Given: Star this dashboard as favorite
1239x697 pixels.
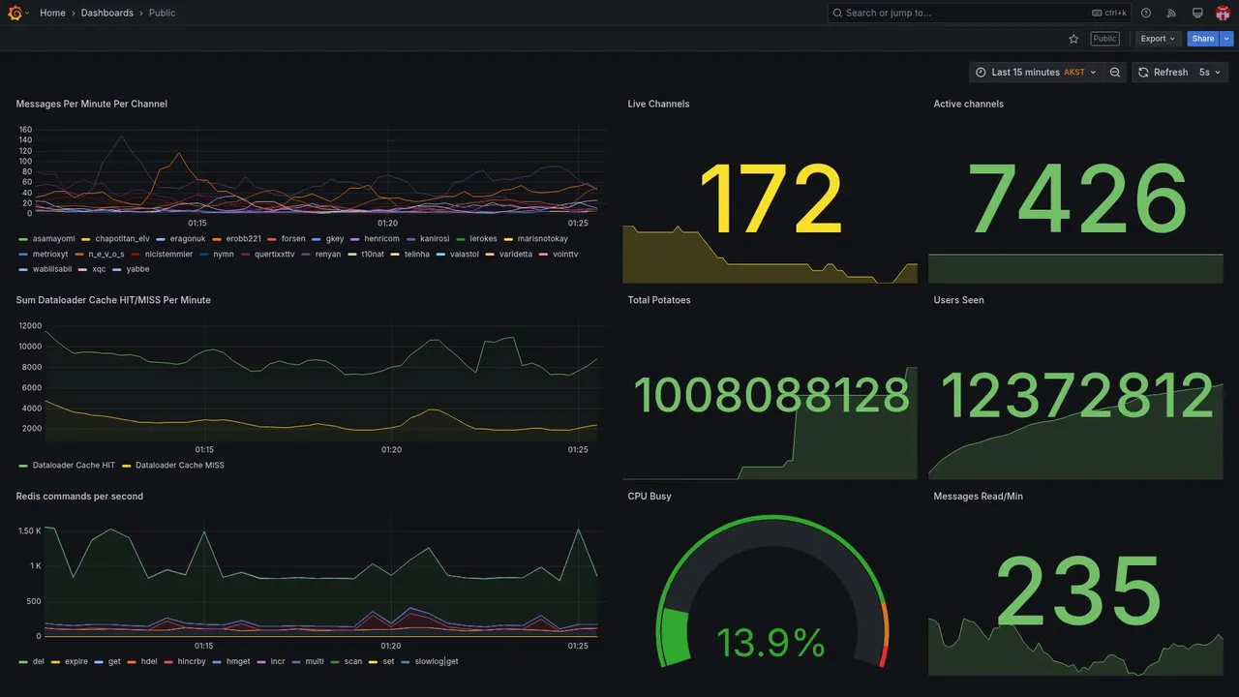Looking at the screenshot, I should click(x=1073, y=39).
